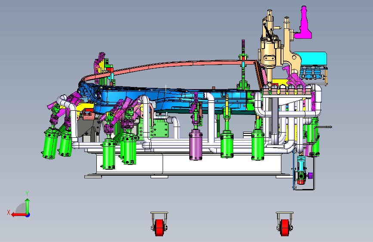Select the gray XY plane quadrant of the triad
Image resolution: width=373 pixels, height=242 pixels.
click(x=21, y=208)
